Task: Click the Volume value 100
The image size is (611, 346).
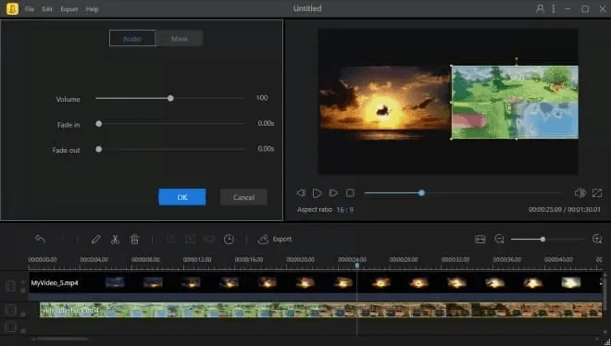Action: tap(262, 98)
